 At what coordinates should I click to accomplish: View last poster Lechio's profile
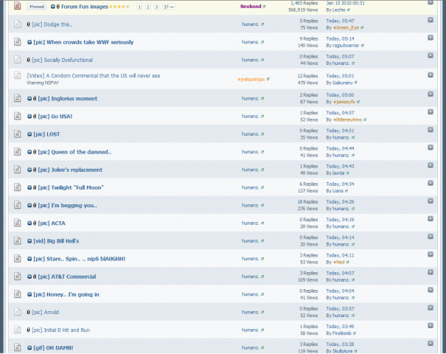pyautogui.click(x=339, y=10)
